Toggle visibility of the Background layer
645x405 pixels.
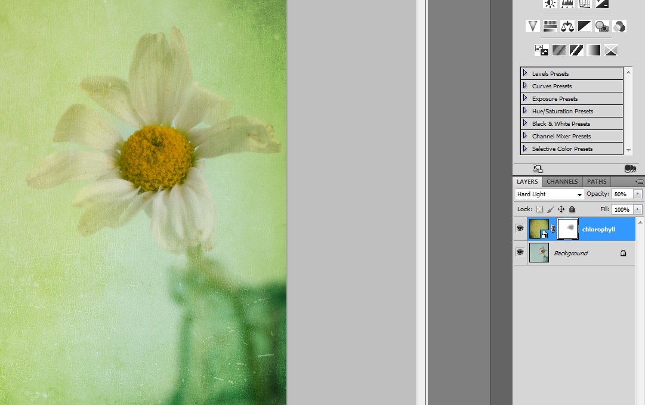point(520,252)
